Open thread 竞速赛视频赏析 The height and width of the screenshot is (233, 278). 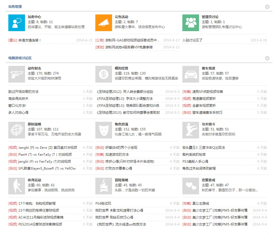pos(204,99)
